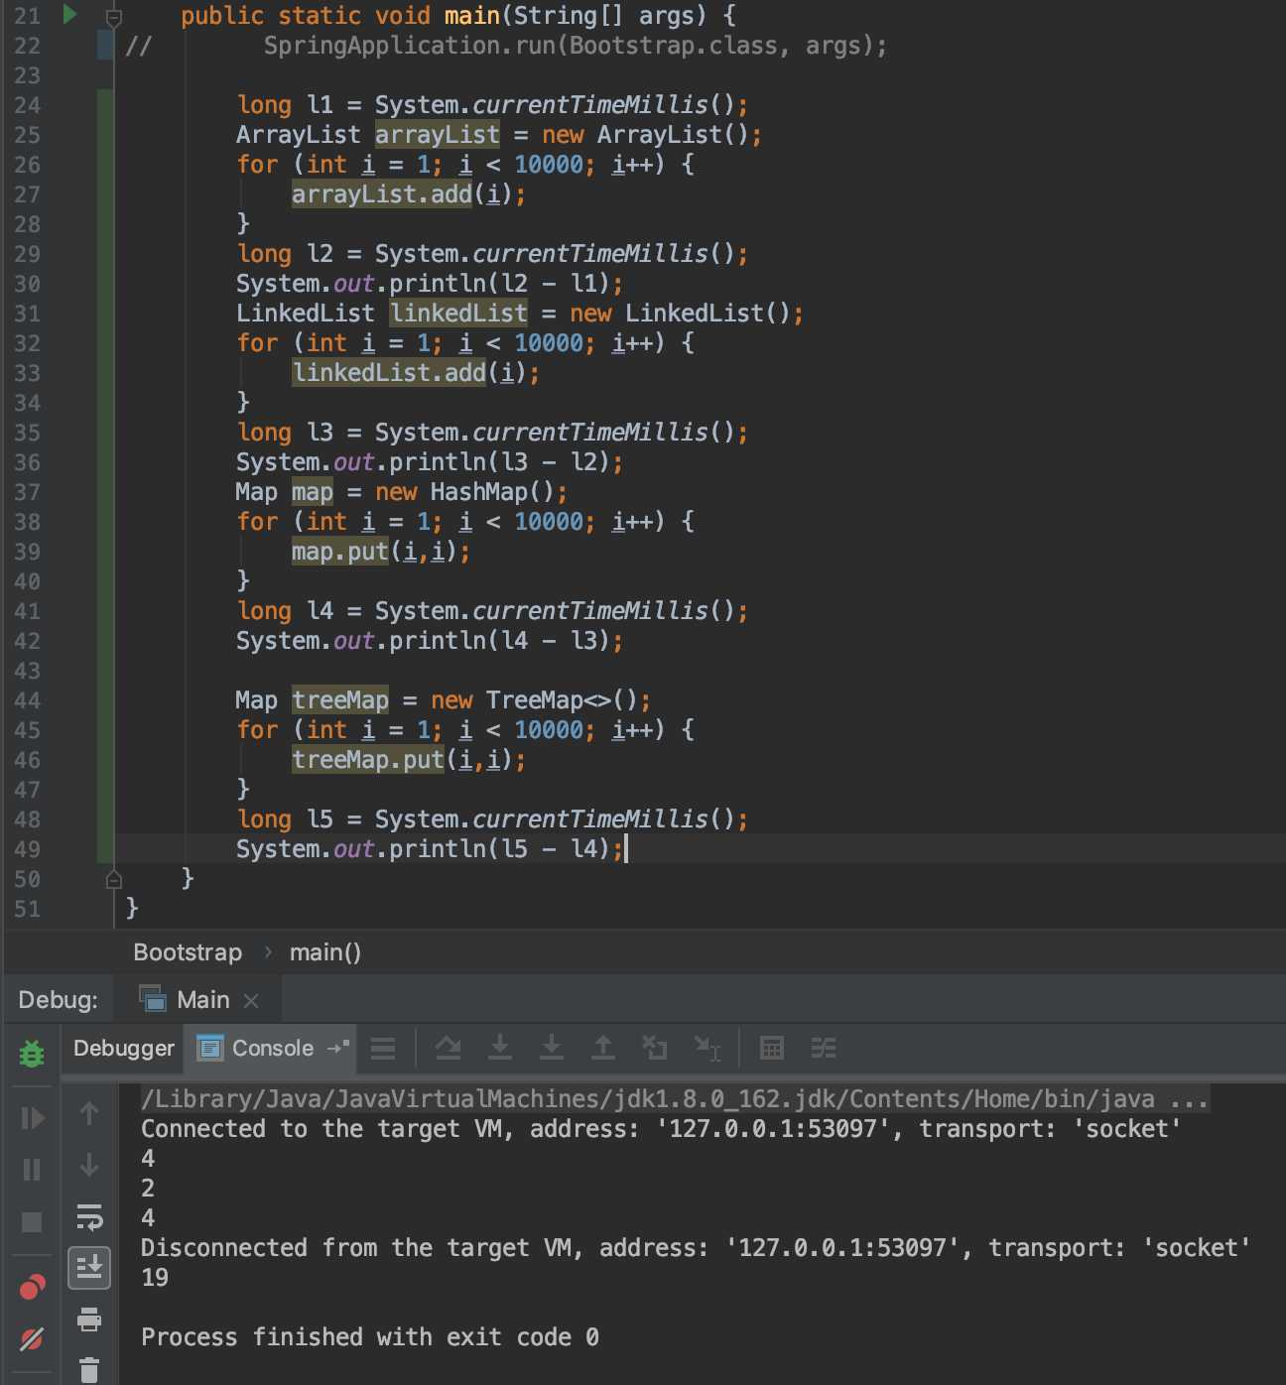Close the Main debug session tab
The width and height of the screenshot is (1286, 1385).
(x=251, y=1001)
